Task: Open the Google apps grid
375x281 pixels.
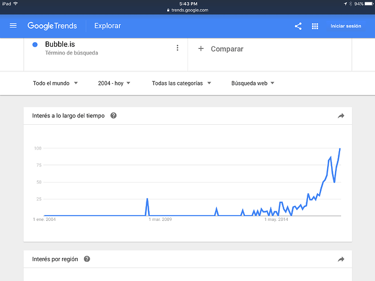Action: coord(315,26)
